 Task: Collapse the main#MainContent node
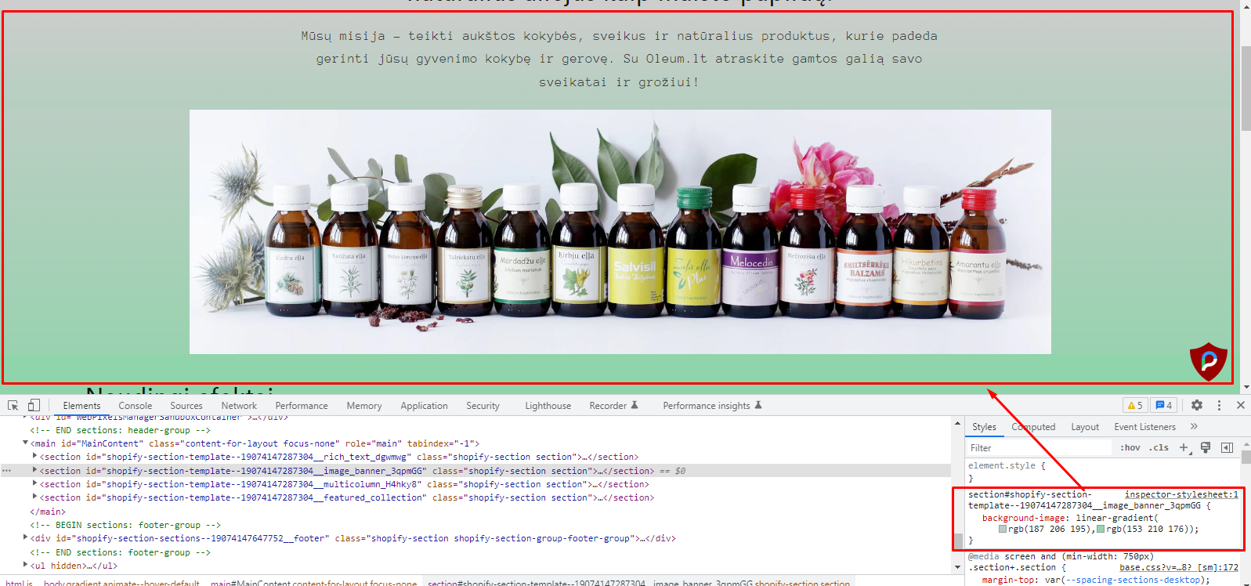[x=26, y=443]
